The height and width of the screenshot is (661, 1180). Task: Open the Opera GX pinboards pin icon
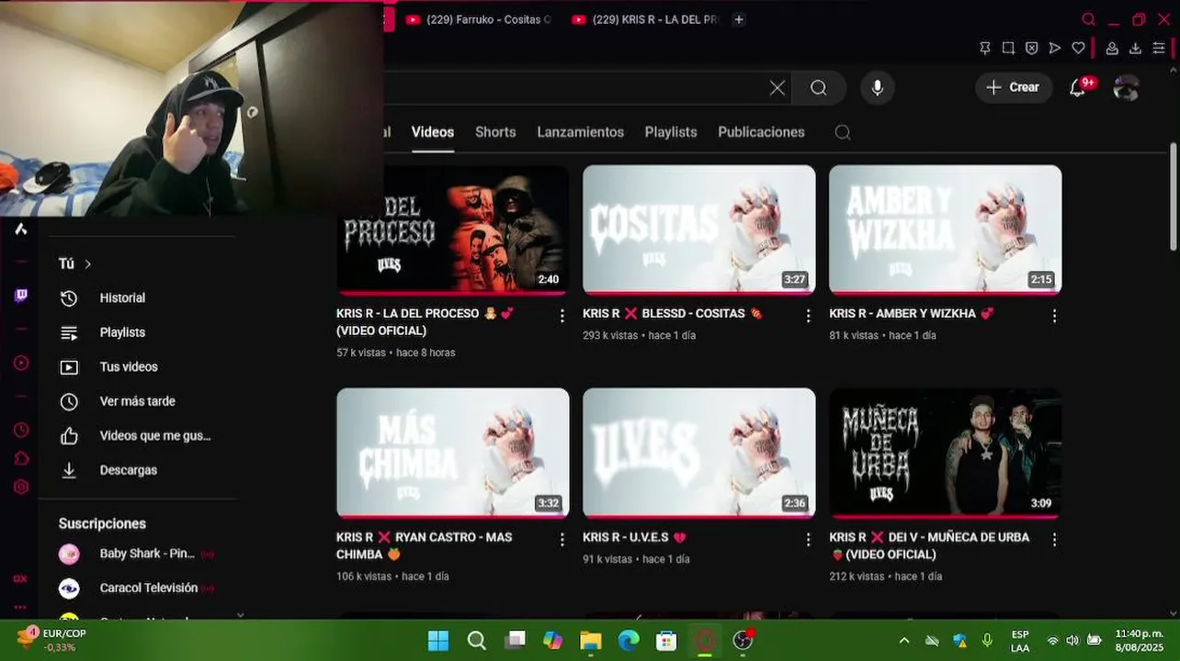pyautogui.click(x=984, y=48)
